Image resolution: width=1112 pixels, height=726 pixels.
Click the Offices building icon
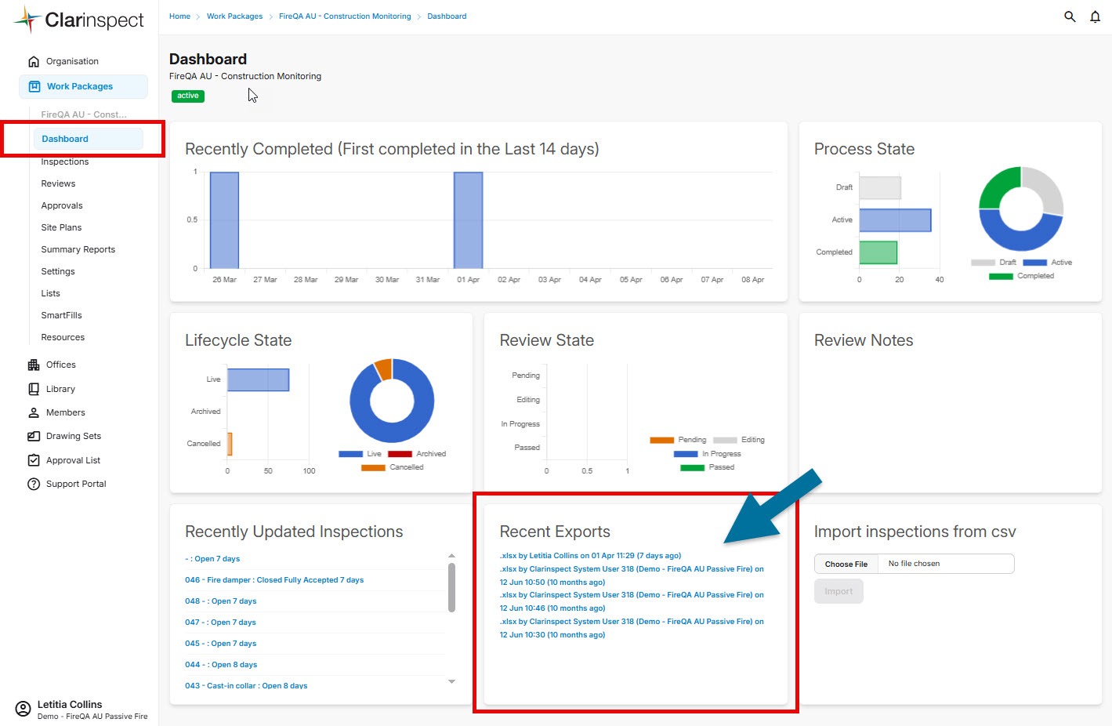click(x=34, y=365)
